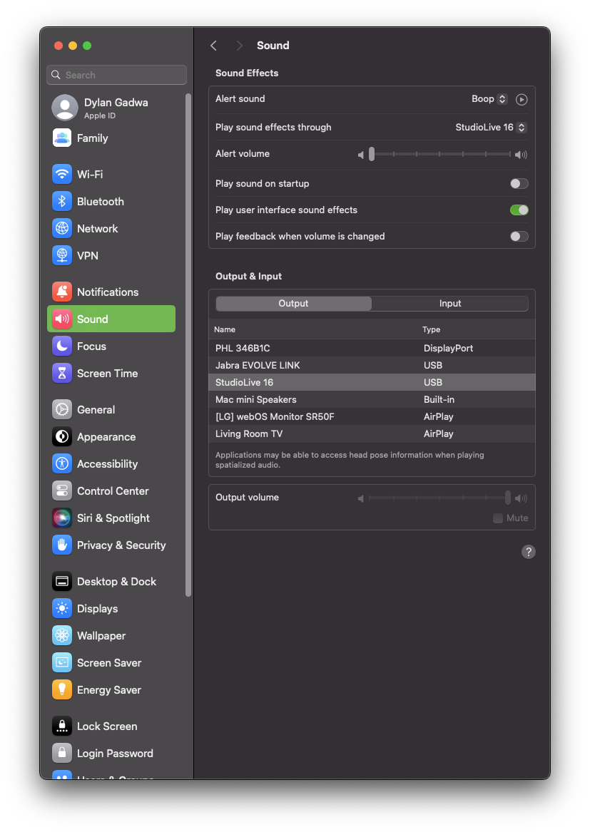Click the Displays sun icon

pos(62,608)
